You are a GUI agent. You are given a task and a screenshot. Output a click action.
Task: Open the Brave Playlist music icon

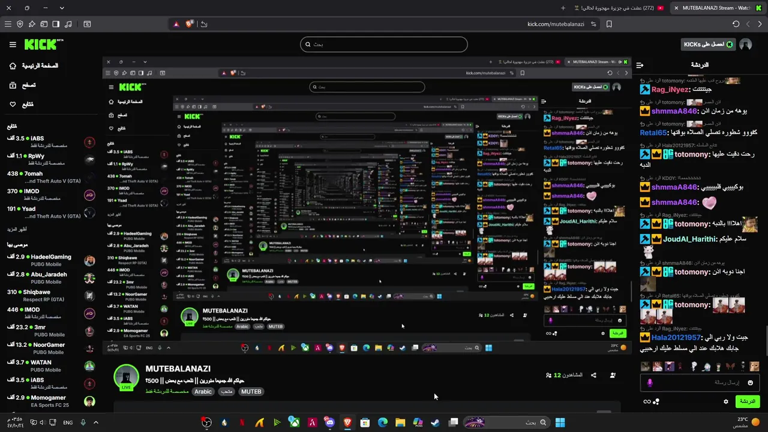point(68,24)
